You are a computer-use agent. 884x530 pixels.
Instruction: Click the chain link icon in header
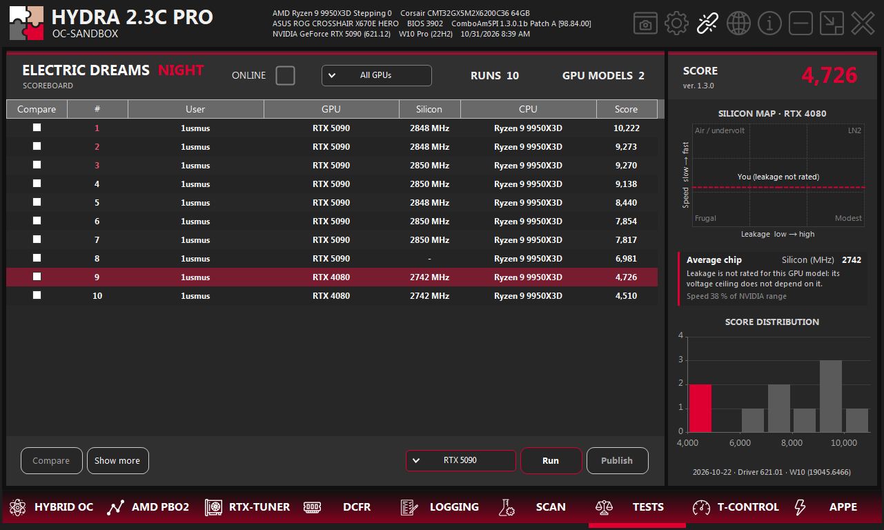[707, 23]
